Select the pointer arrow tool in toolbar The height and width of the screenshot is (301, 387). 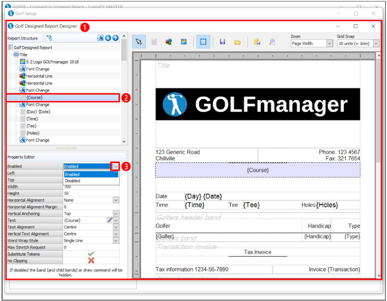[x=139, y=41]
